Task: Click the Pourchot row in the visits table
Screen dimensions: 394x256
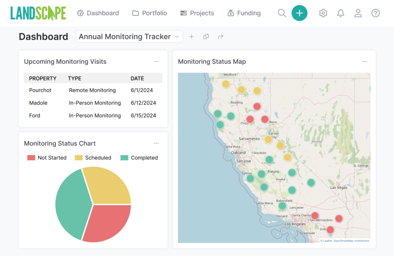Action: [x=40, y=90]
